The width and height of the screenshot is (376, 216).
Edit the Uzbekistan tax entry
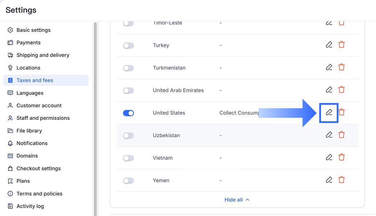[329, 135]
